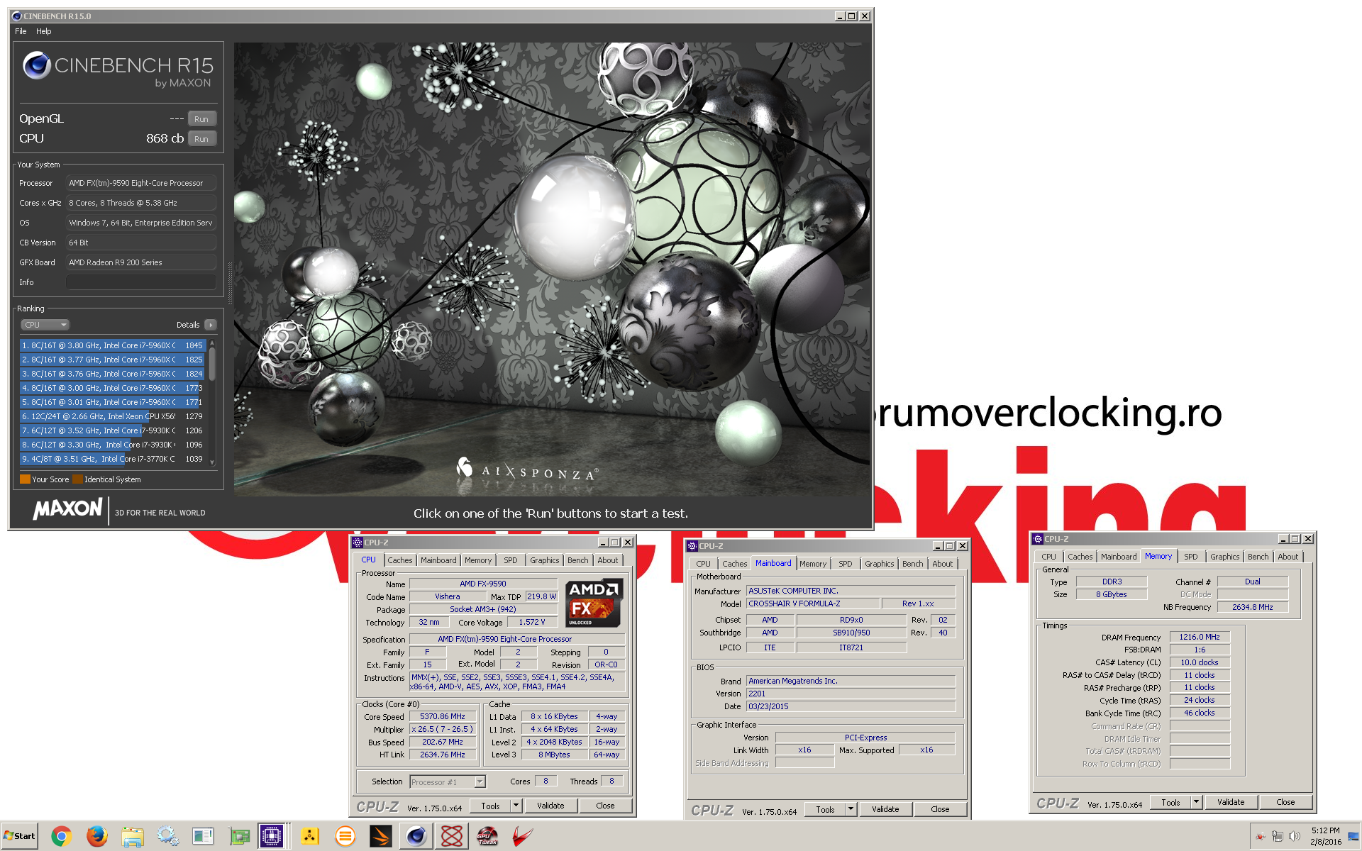
Task: Click Tools button in left CPU-Z window
Action: (x=490, y=806)
